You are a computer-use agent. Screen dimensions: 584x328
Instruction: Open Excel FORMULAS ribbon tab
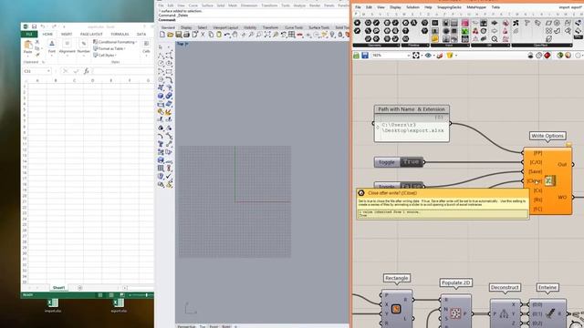point(120,35)
